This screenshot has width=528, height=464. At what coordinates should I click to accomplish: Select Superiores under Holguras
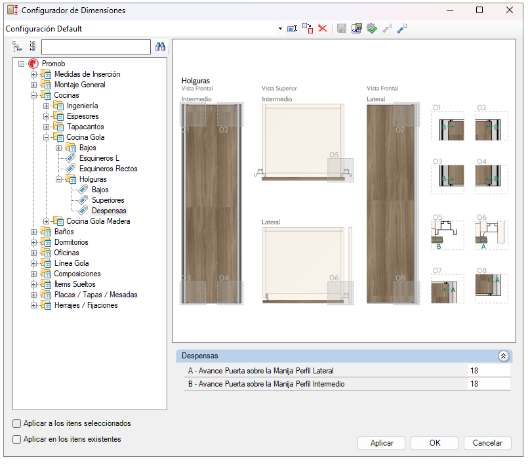[108, 200]
